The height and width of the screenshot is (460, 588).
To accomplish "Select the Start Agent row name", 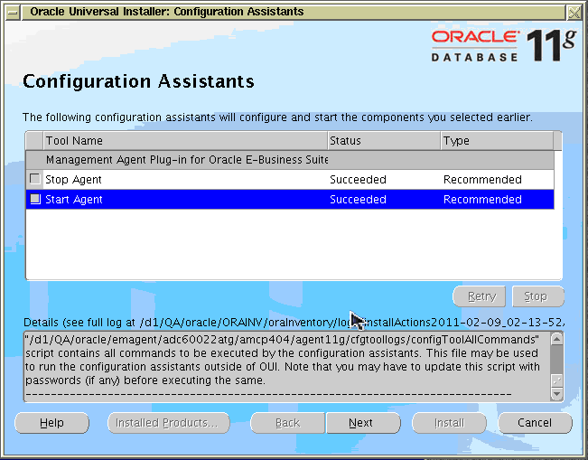I will tap(74, 200).
